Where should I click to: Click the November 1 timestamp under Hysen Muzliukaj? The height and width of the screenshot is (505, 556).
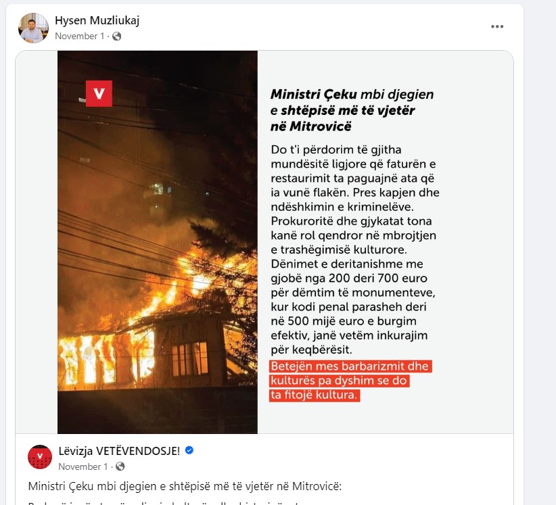point(79,36)
